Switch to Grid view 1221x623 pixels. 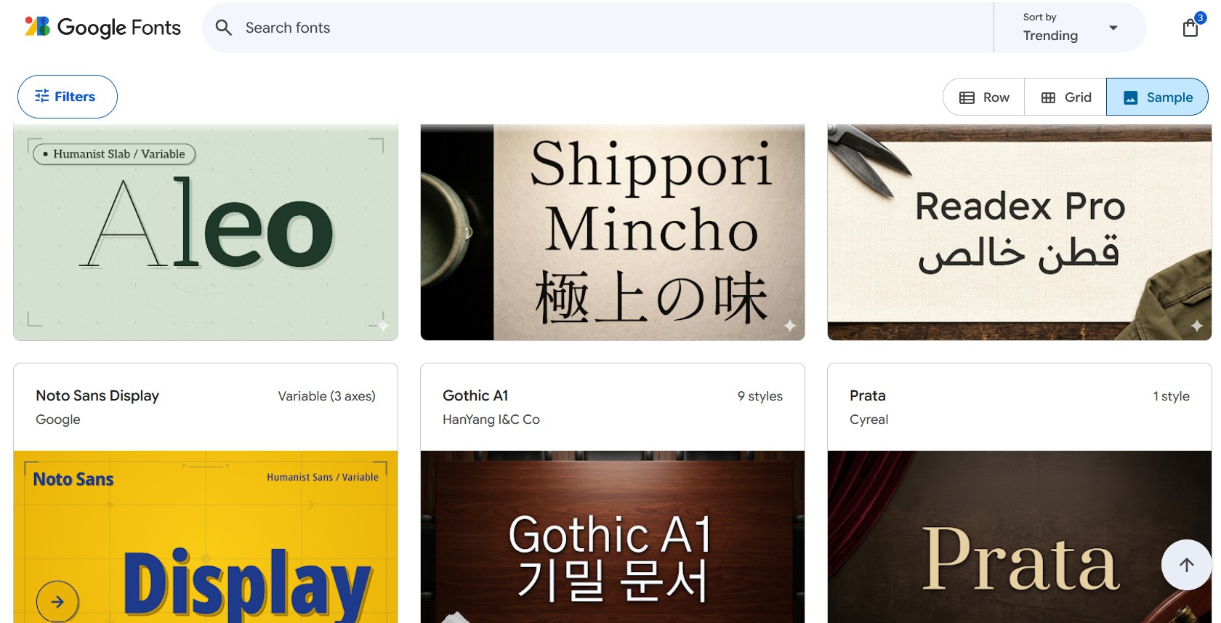tap(1065, 97)
